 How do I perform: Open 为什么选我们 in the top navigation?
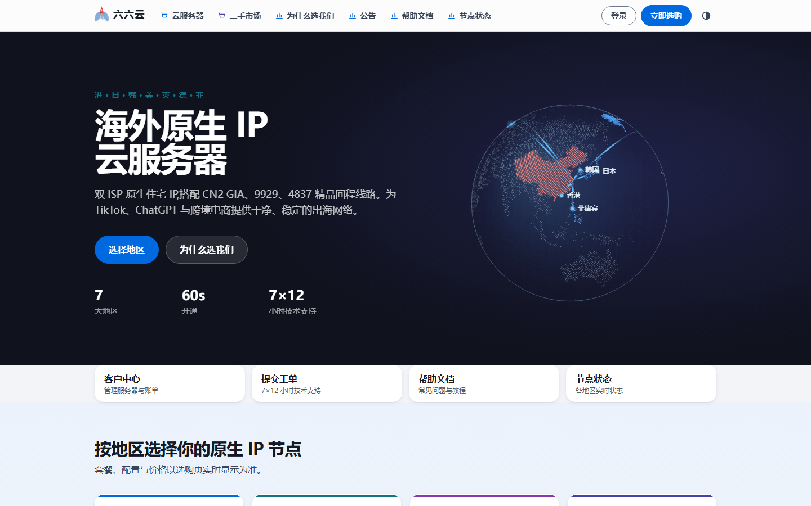[305, 16]
